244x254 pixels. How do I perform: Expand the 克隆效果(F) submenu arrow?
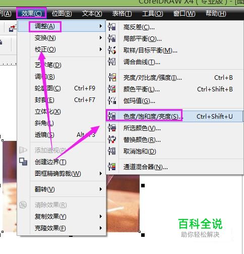point(100,228)
